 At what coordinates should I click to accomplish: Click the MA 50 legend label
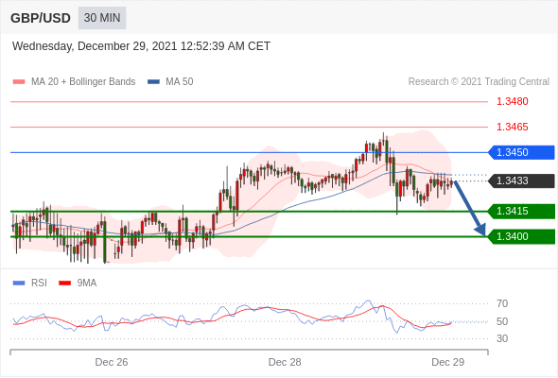point(180,82)
